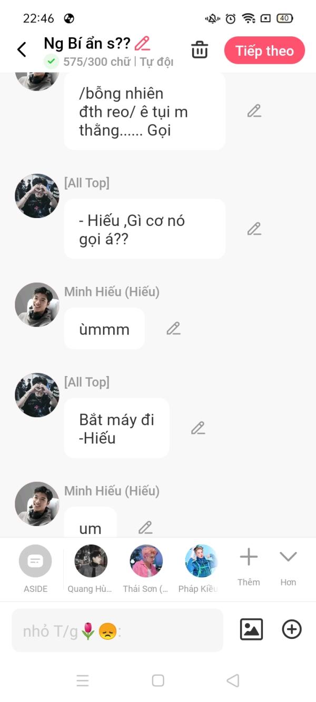Edit the "bỗng nhiên đth reo" message
Screen dimensions: 316x702
pyautogui.click(x=254, y=111)
